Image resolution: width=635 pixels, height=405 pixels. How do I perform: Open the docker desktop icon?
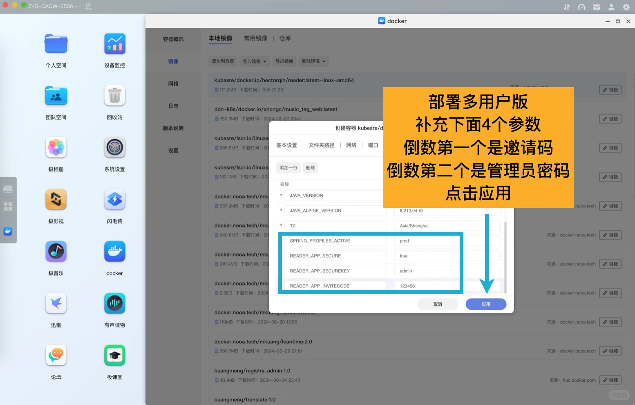pos(114,252)
